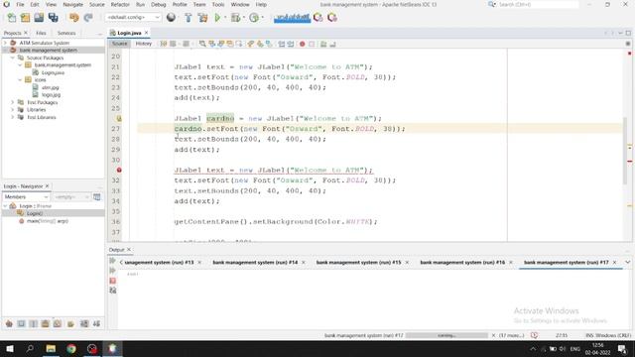Run the project with the green arrow
The width and height of the screenshot is (635, 357).
[x=217, y=18]
